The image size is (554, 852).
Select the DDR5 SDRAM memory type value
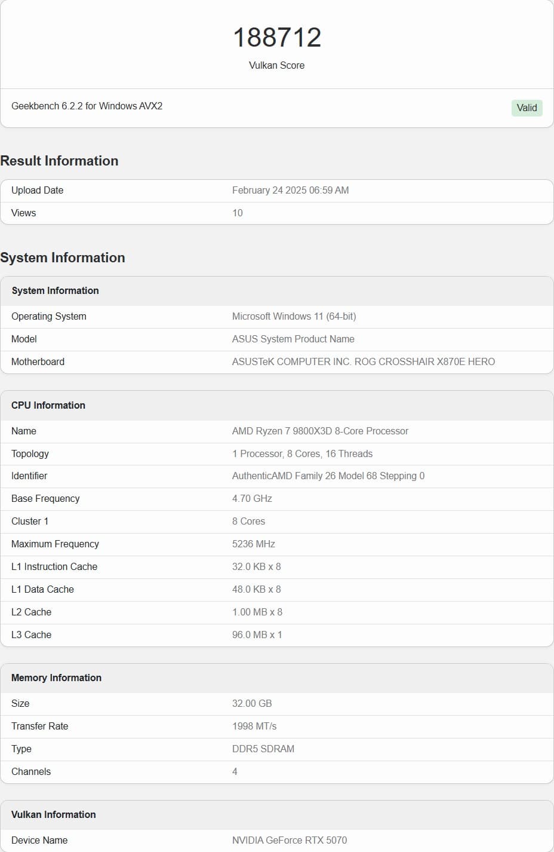coord(263,749)
